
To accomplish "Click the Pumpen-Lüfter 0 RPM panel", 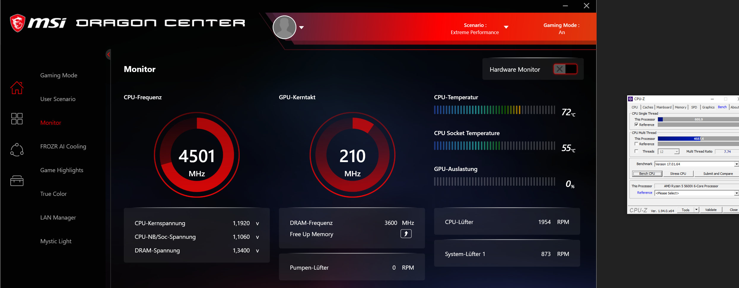I will 352,267.
